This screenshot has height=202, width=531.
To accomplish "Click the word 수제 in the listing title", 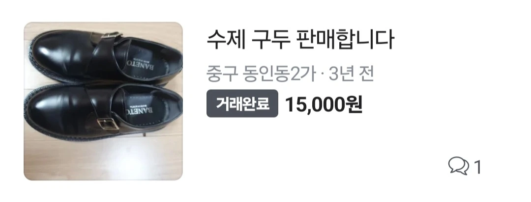I will click(226, 39).
